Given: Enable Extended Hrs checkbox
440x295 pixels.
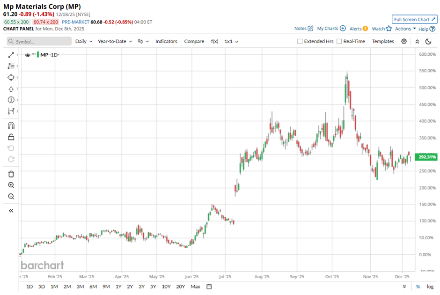Looking at the screenshot, I should click(x=300, y=41).
